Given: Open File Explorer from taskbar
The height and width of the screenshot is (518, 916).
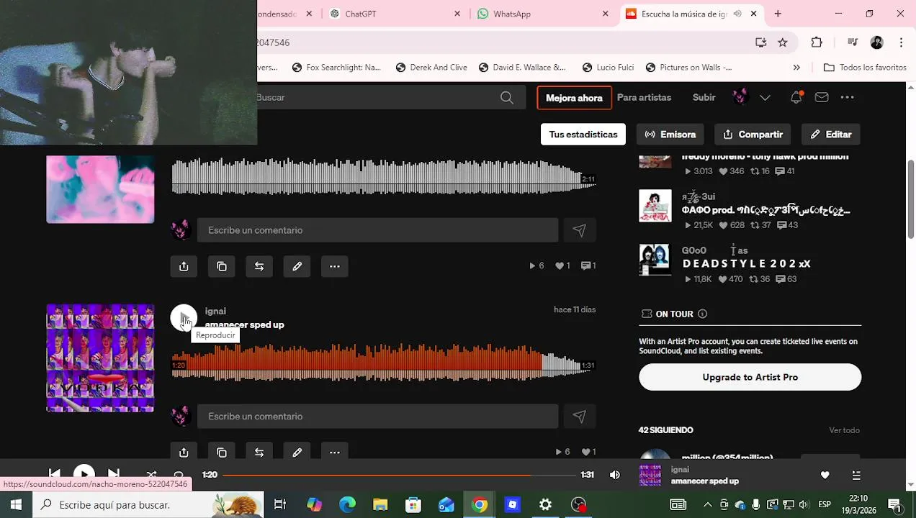Looking at the screenshot, I should tap(380, 505).
